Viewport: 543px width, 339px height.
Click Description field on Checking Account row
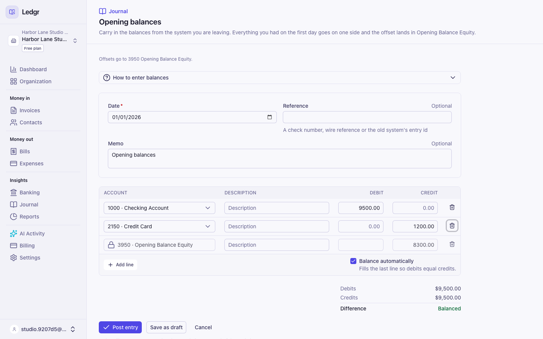point(277,208)
